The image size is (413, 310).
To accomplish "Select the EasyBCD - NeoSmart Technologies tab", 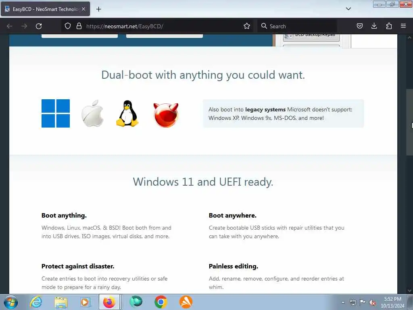I will 45,9.
